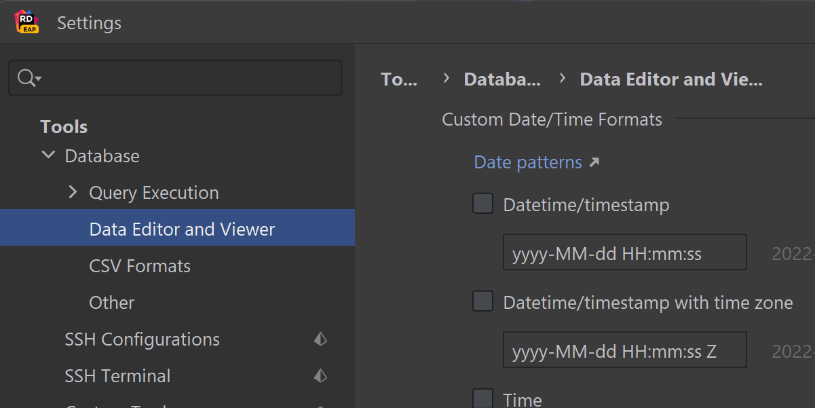The width and height of the screenshot is (815, 408).
Task: Go to Database in the breadcrumb
Action: pyautogui.click(x=502, y=79)
